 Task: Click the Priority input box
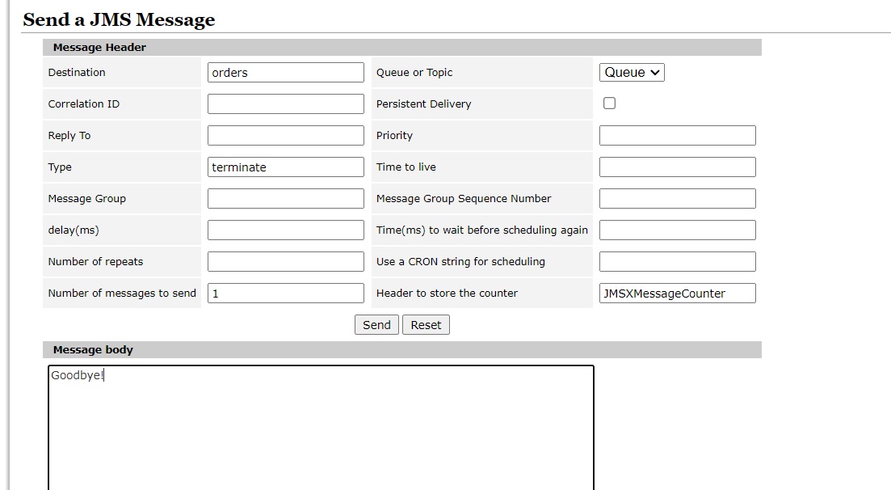pos(677,135)
